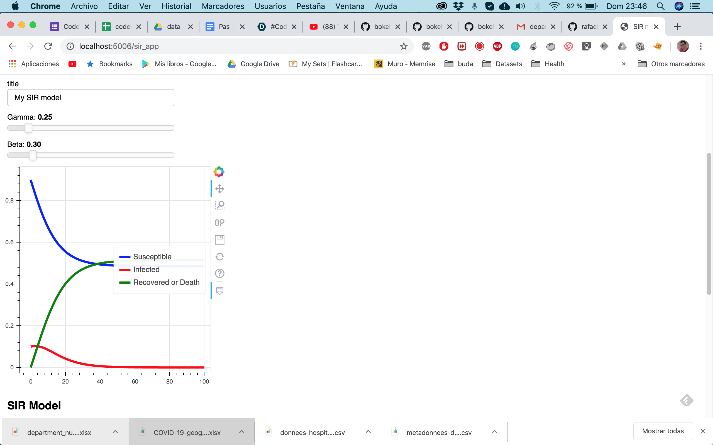713x445 pixels.
Task: Open the Bokeh help icon
Action: point(219,273)
